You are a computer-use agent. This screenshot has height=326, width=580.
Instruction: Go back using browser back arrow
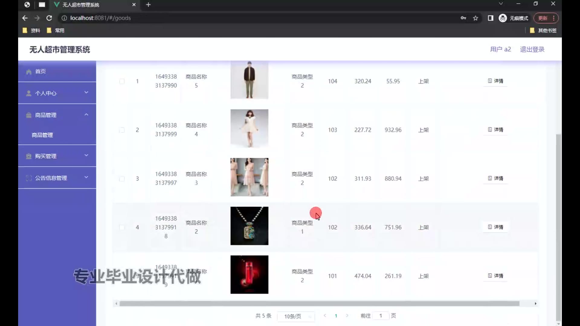(x=25, y=18)
